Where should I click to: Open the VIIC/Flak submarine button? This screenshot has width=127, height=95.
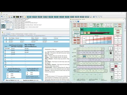tap(45, 17)
